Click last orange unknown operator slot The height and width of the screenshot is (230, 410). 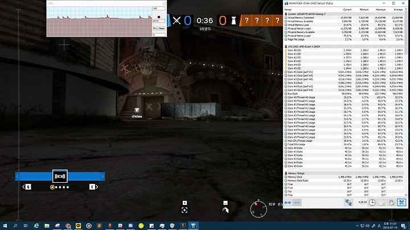[x=277, y=20]
